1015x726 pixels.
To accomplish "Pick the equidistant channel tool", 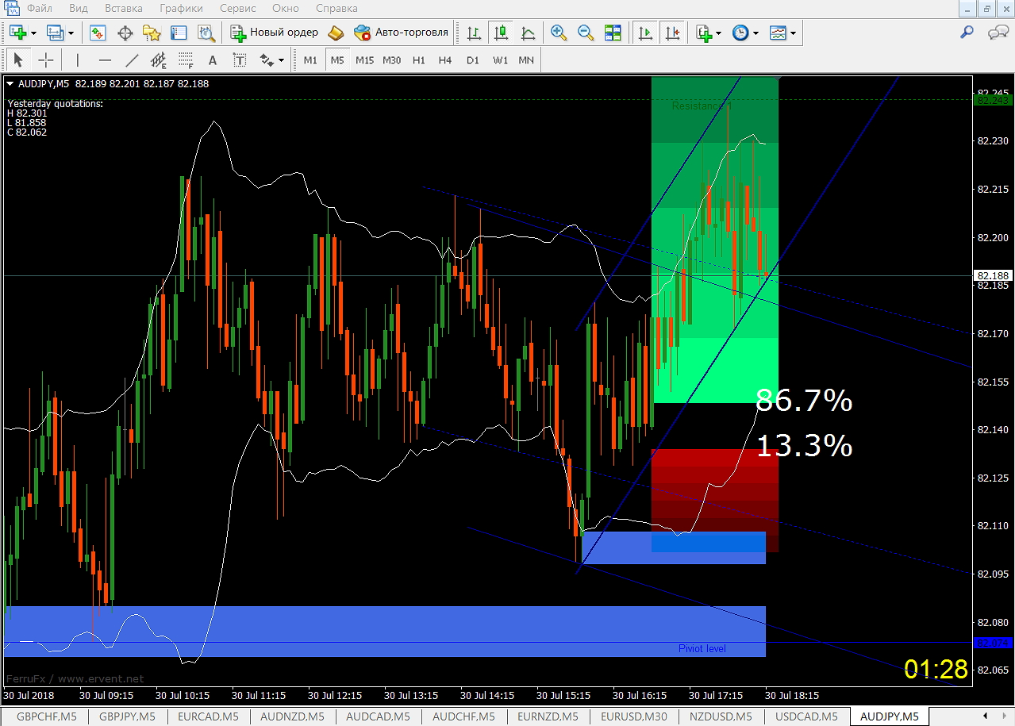I will pos(159,60).
